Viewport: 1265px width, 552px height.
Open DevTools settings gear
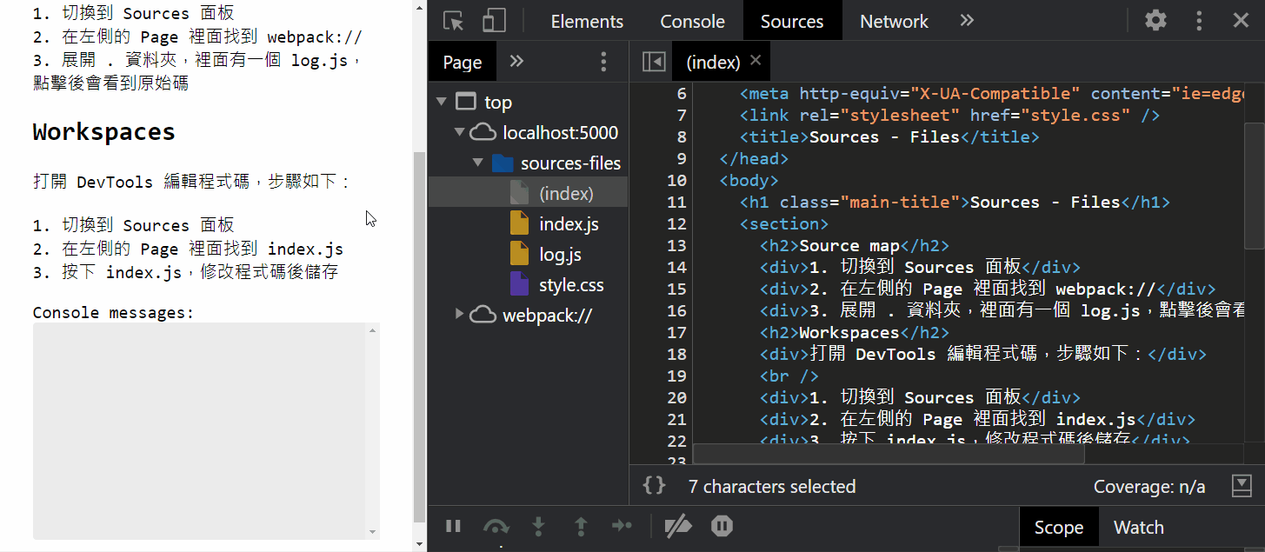point(1155,20)
